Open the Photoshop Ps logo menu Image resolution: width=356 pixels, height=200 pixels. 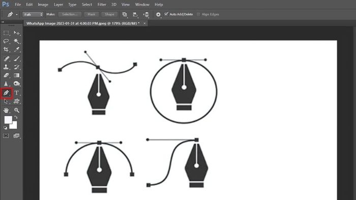(6, 4)
